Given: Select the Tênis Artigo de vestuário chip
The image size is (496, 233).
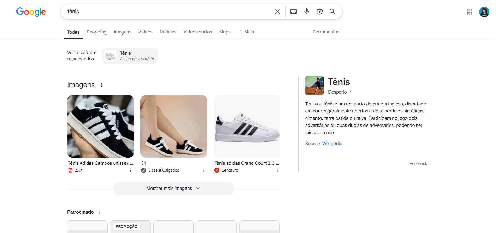Looking at the screenshot, I should tap(130, 56).
